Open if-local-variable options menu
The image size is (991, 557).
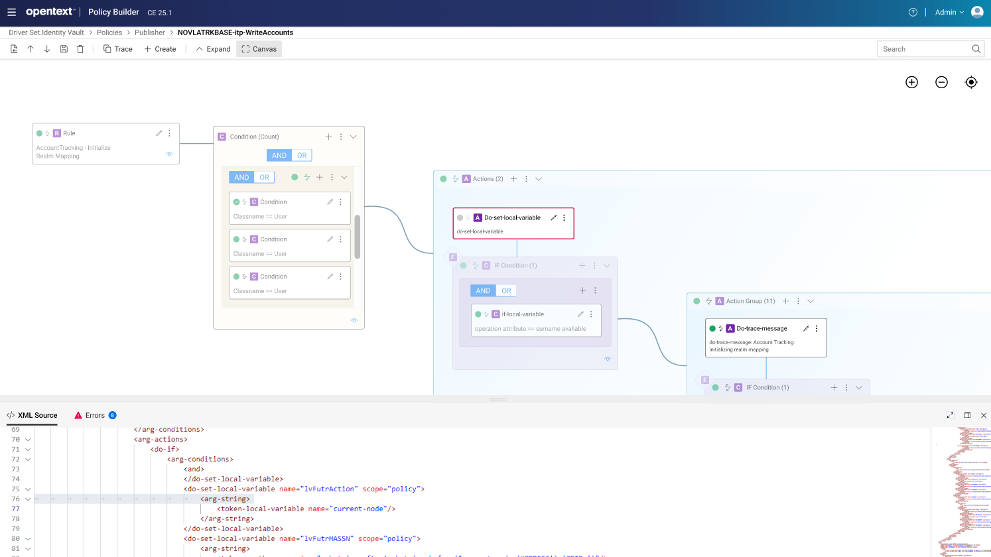(x=591, y=314)
